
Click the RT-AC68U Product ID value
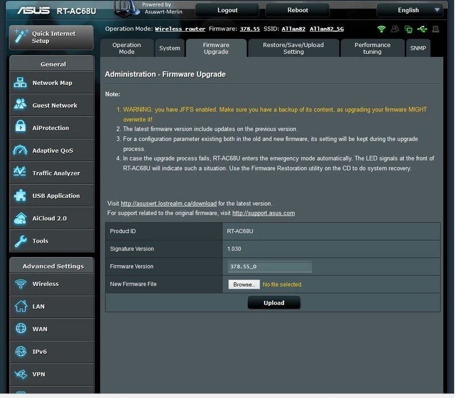[240, 231]
